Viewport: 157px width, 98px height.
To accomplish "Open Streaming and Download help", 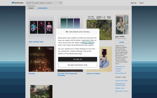I will (x=120, y=84).
